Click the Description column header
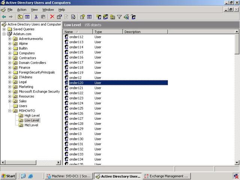Viewport: 240px width, 180px height. coord(145,31)
